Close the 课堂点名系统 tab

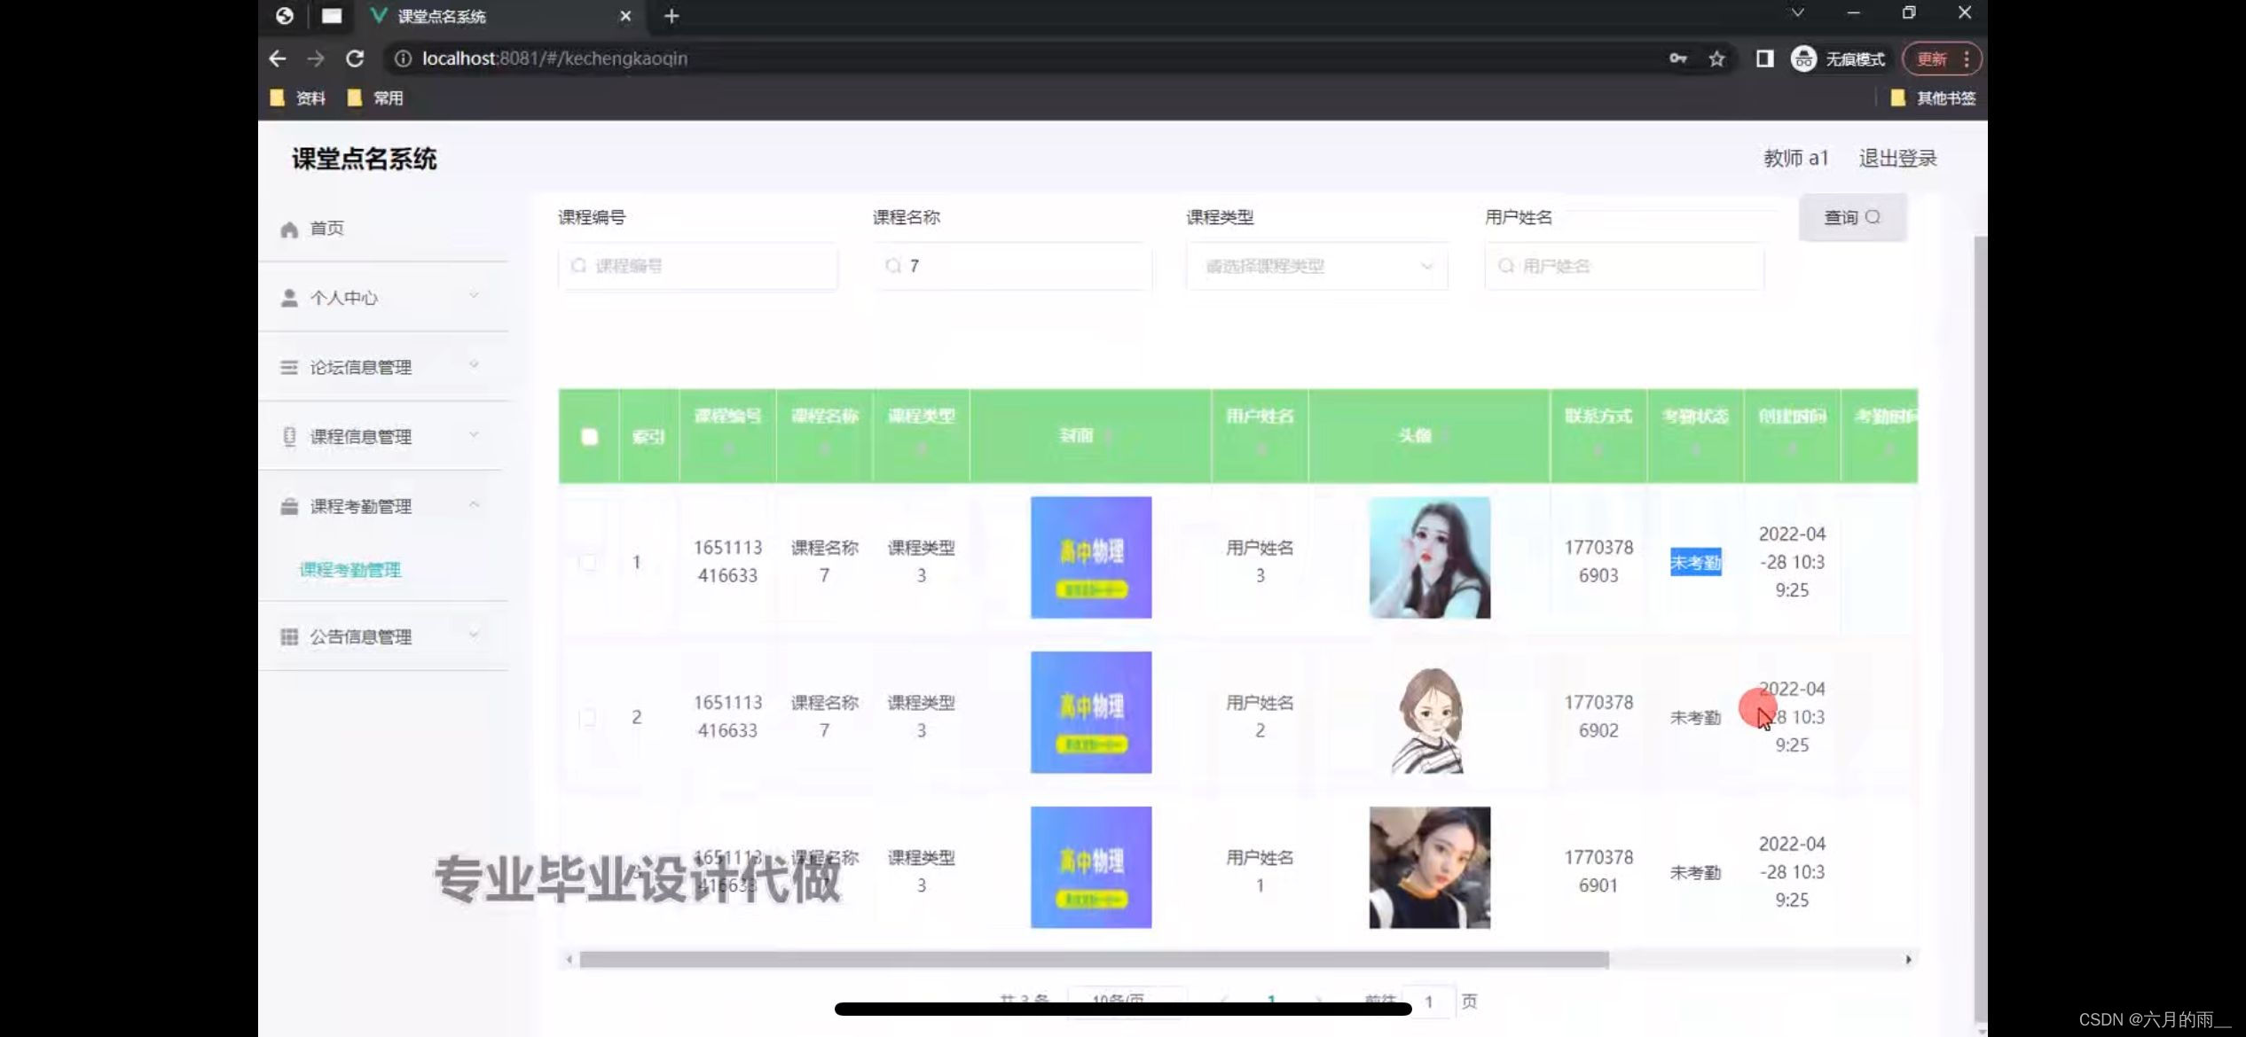coord(625,16)
